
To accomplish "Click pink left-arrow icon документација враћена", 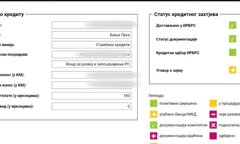I will tap(154, 136).
